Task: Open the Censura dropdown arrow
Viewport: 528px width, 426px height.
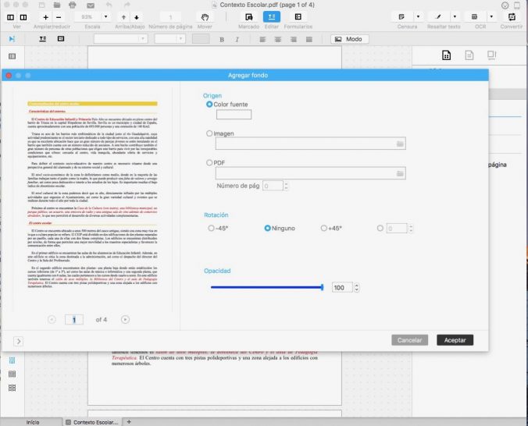Action: (417, 16)
